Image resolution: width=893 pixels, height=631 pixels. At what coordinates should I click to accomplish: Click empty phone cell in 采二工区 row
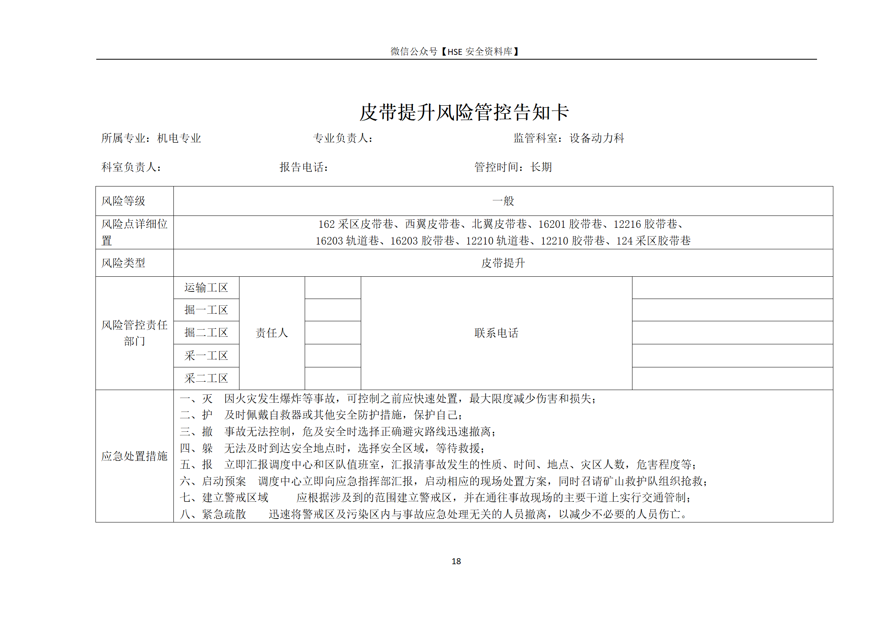pyautogui.click(x=732, y=379)
